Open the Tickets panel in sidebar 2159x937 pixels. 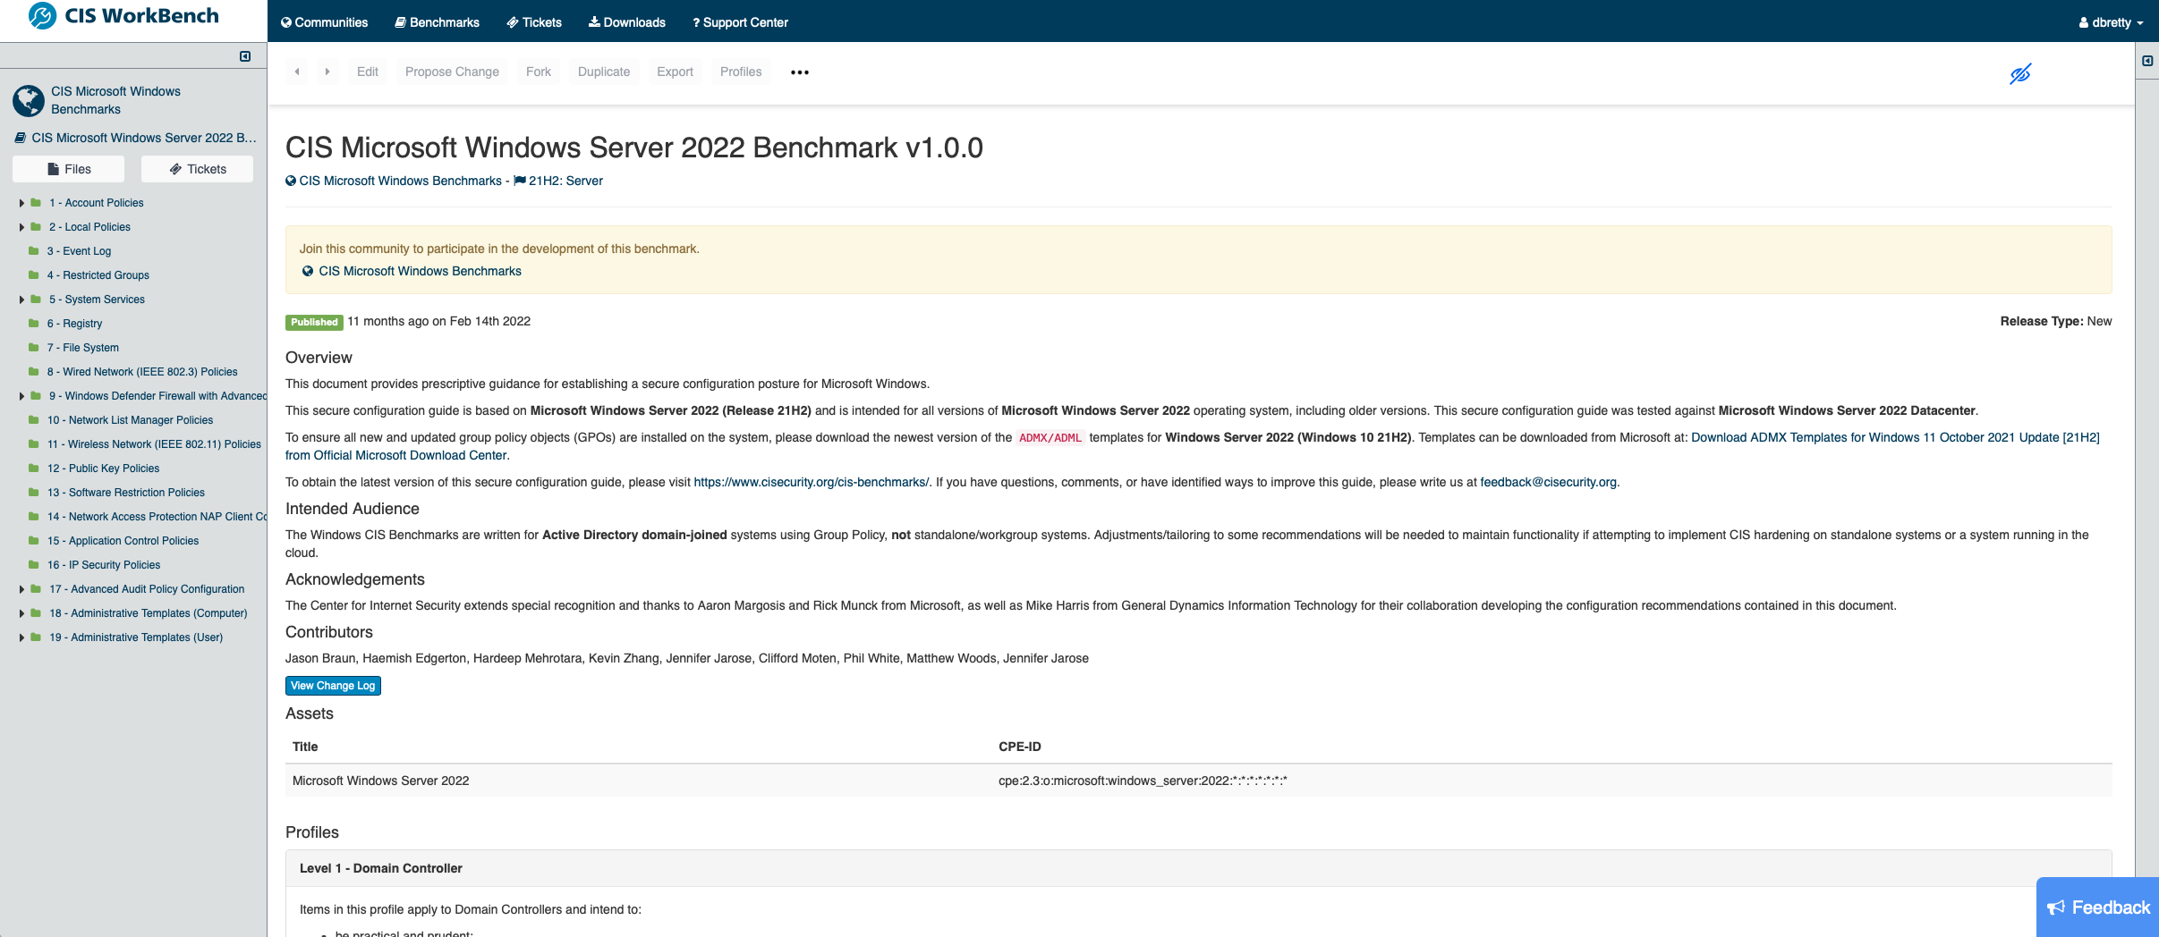[x=198, y=169]
